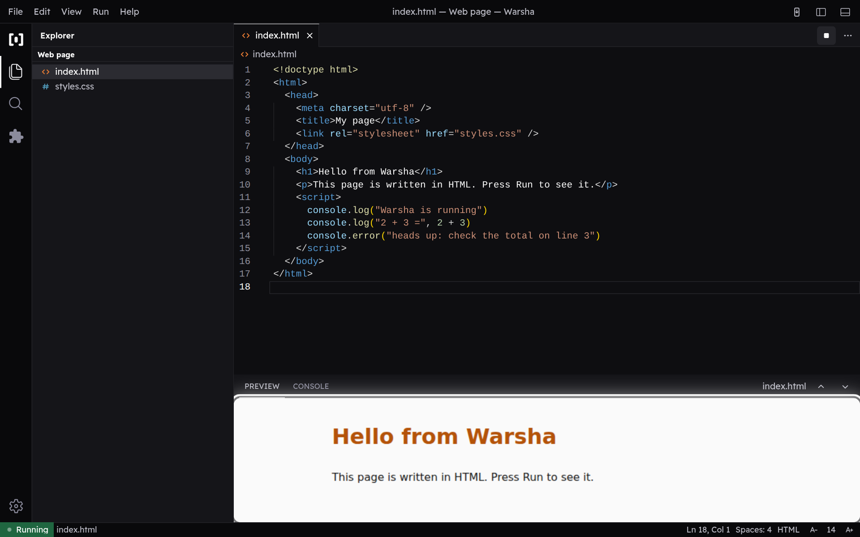Maximize the bottom panel with up chevron

point(821,387)
